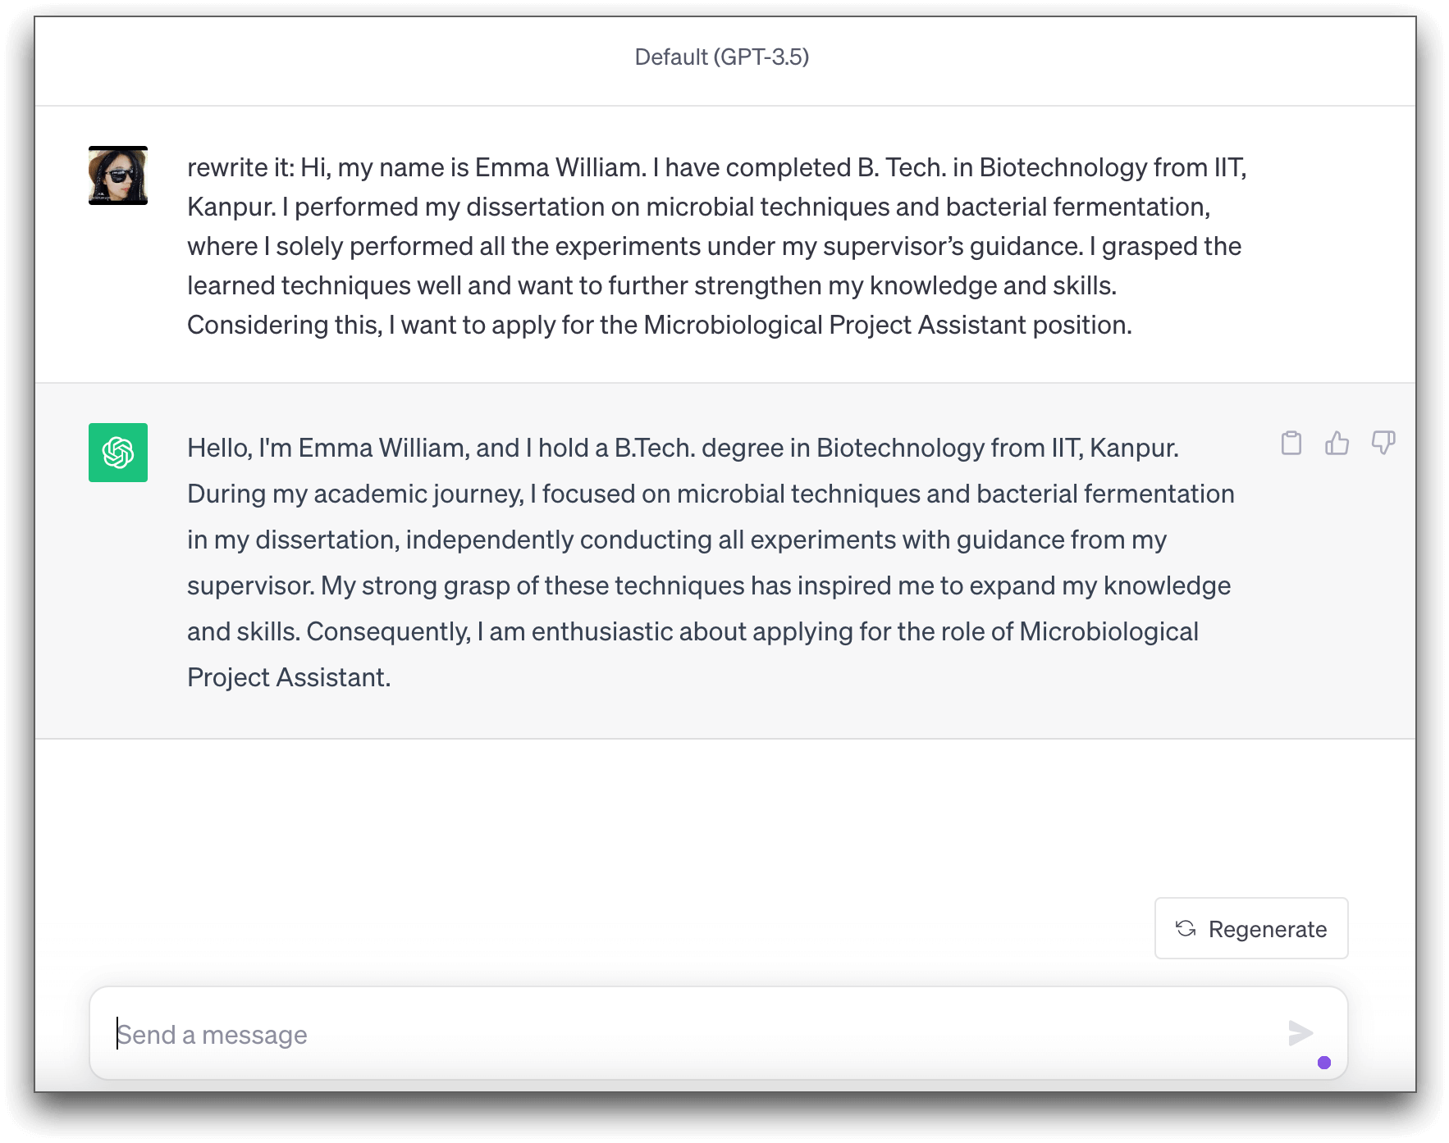Image resolution: width=1449 pixels, height=1143 pixels.
Task: Click the Default (GPT-3.5) model label
Action: 722,57
